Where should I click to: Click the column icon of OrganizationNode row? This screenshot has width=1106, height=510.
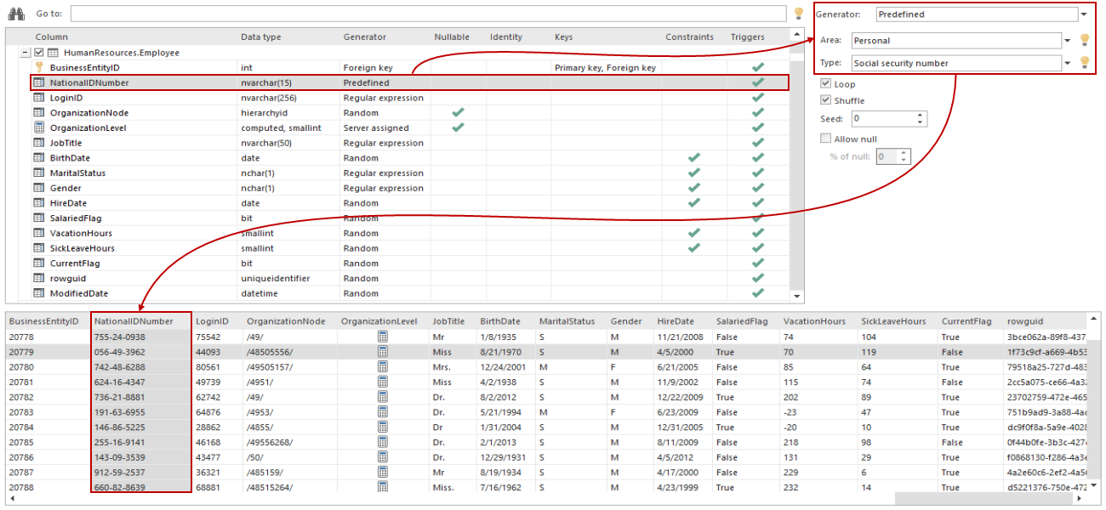pyautogui.click(x=38, y=112)
